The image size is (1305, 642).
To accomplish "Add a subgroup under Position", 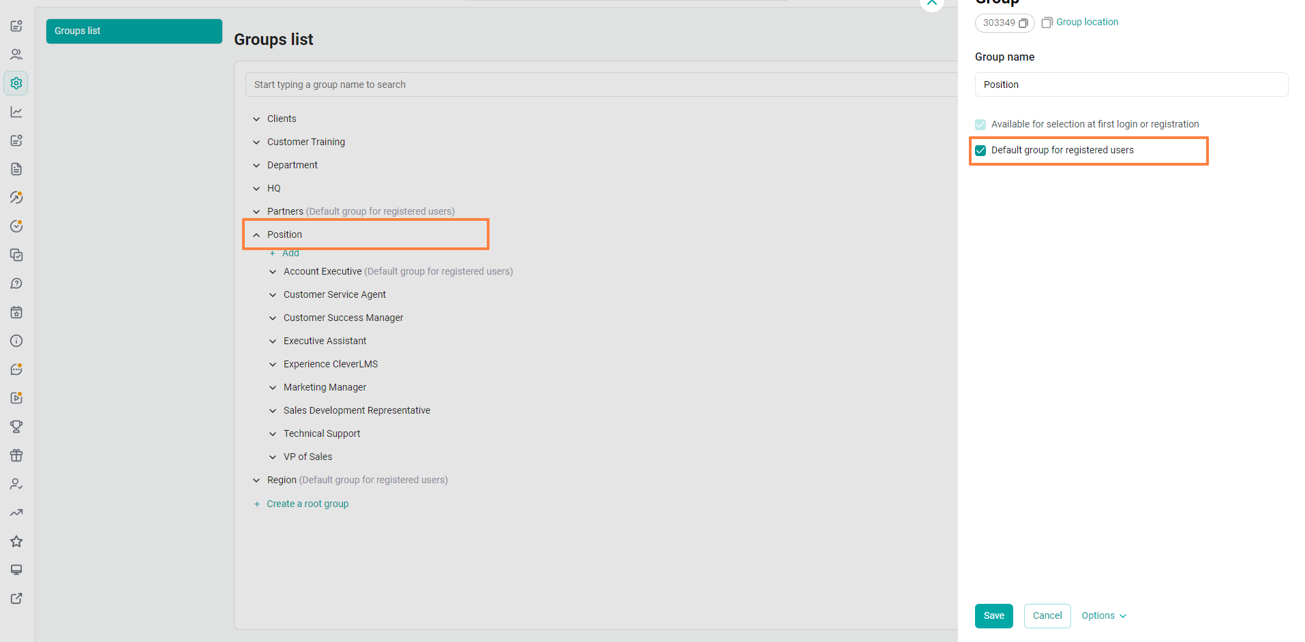I will (290, 253).
